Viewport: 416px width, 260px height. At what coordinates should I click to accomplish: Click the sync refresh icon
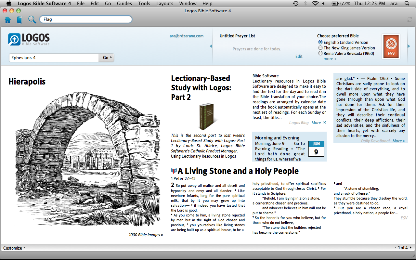pyautogui.click(x=409, y=19)
